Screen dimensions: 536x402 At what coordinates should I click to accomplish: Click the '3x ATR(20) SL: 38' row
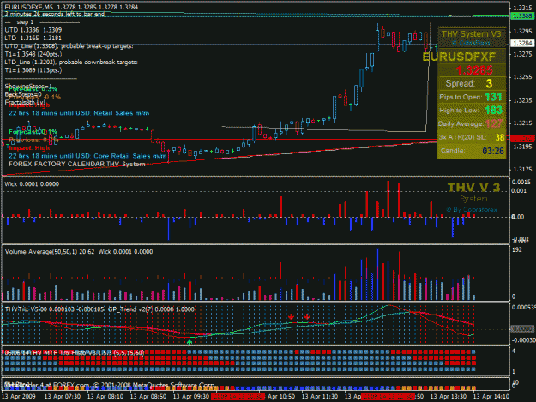tap(472, 137)
